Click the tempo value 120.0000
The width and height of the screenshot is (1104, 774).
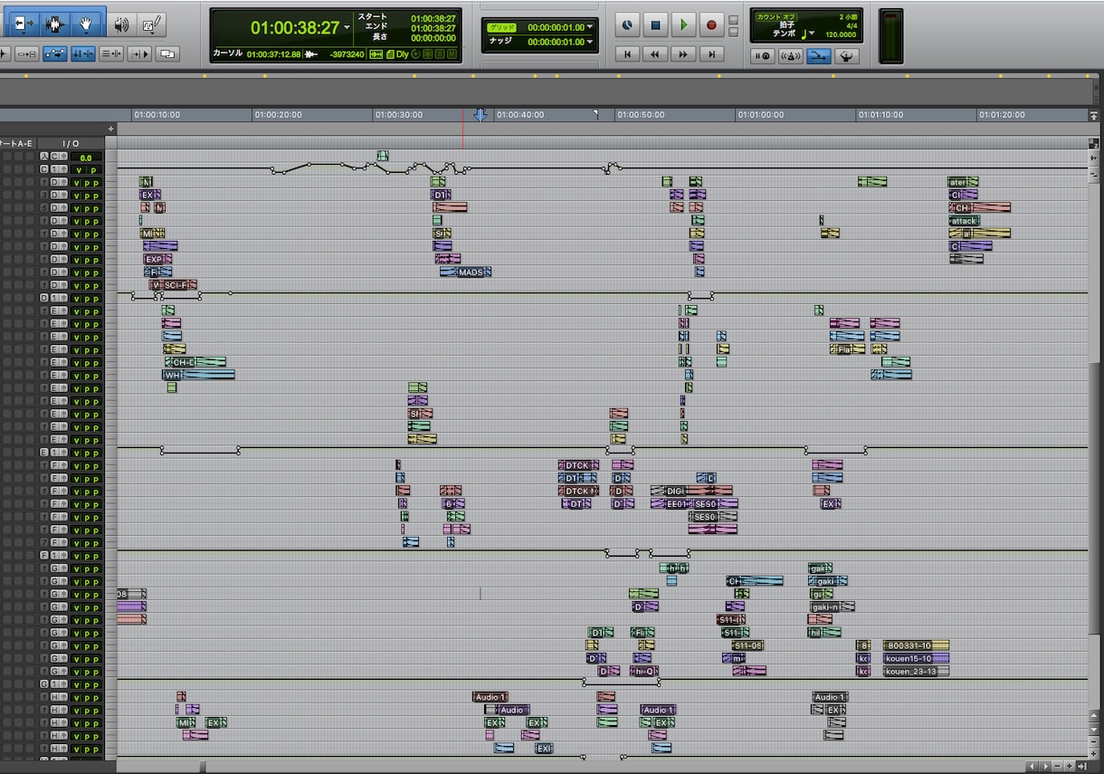(x=842, y=34)
